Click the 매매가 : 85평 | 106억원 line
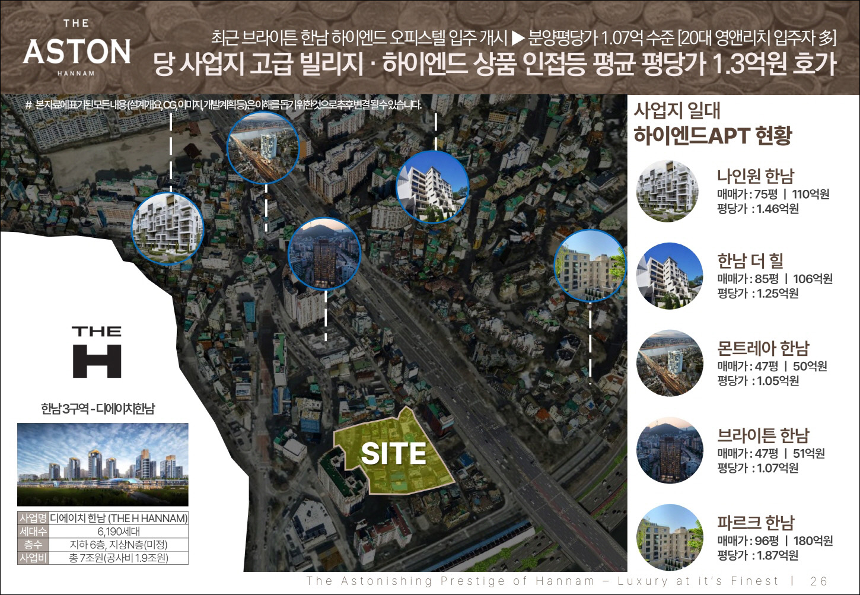Image resolution: width=860 pixels, height=595 pixels. 775,279
